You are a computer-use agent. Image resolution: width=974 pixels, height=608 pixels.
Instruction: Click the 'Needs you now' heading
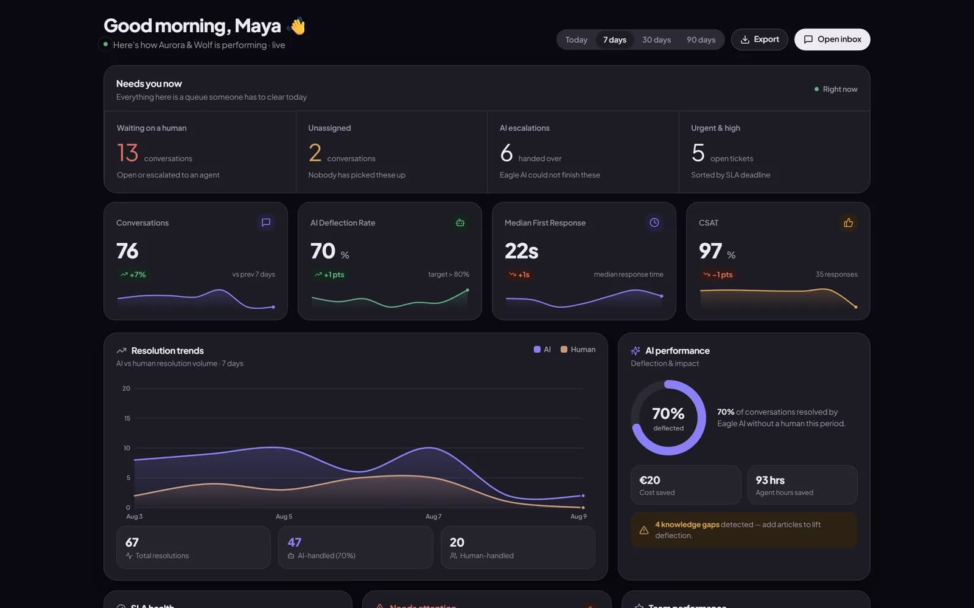click(x=149, y=84)
